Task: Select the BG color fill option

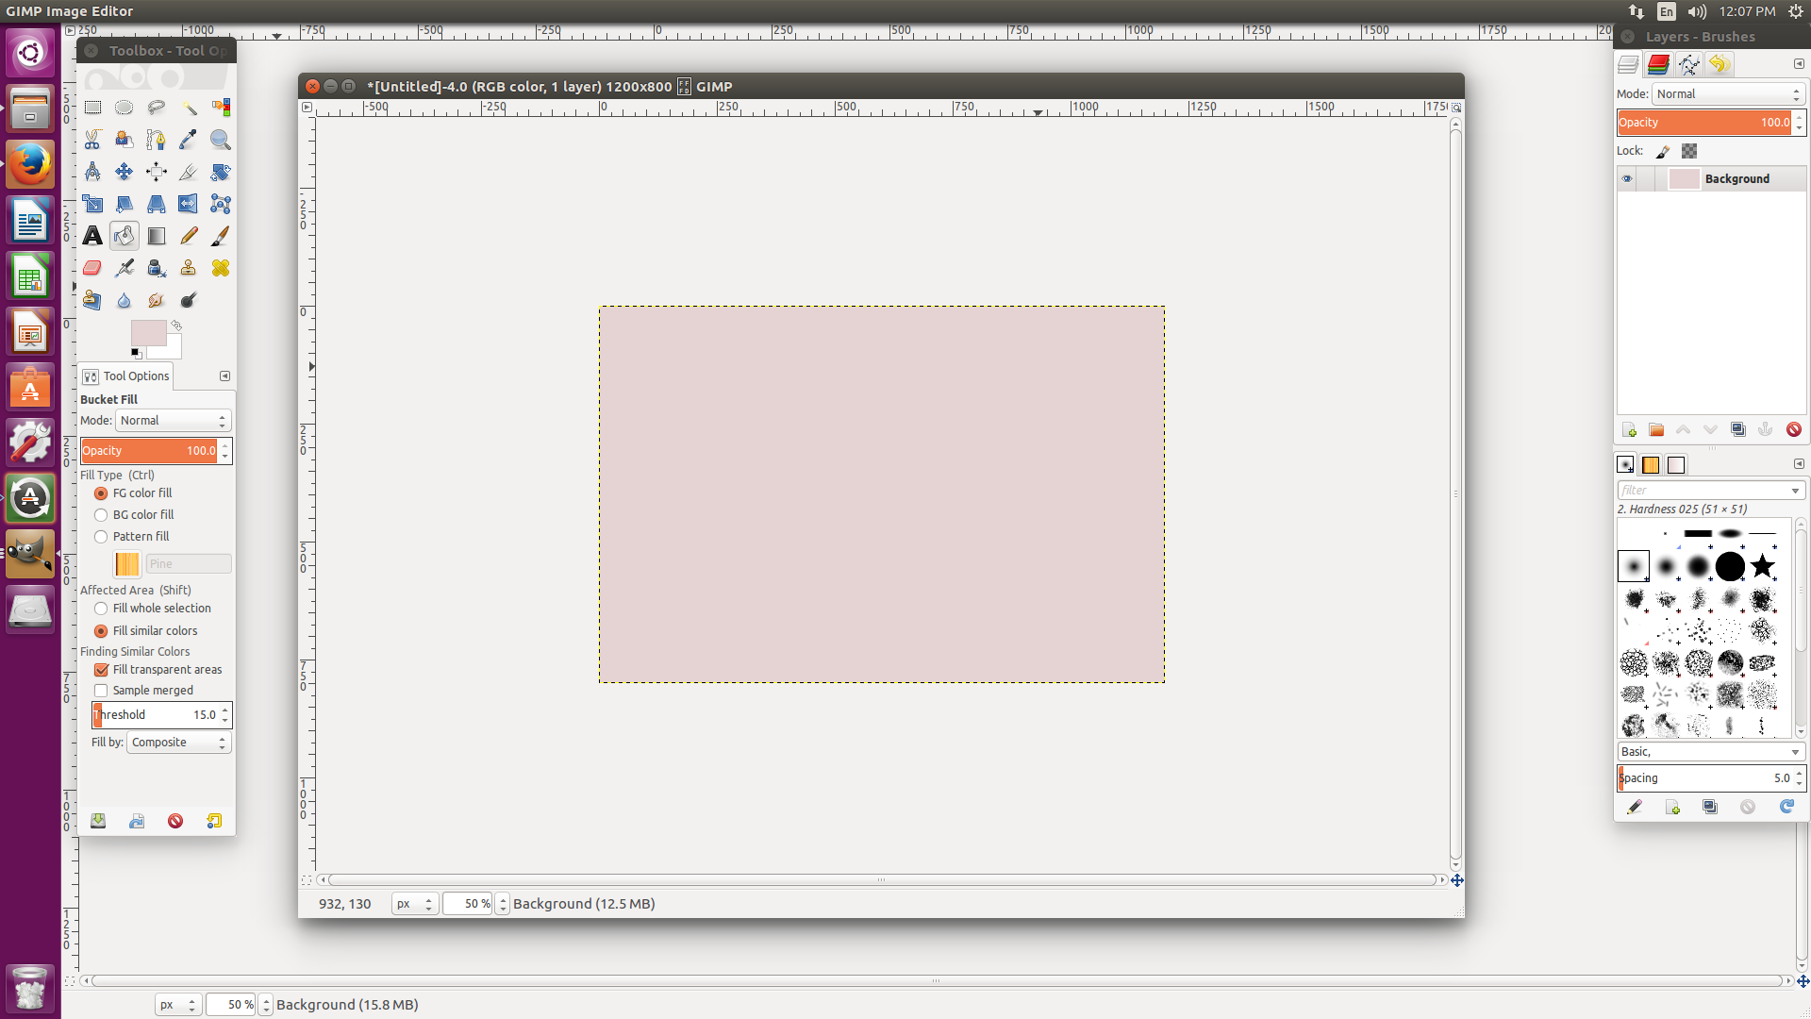Action: click(101, 515)
